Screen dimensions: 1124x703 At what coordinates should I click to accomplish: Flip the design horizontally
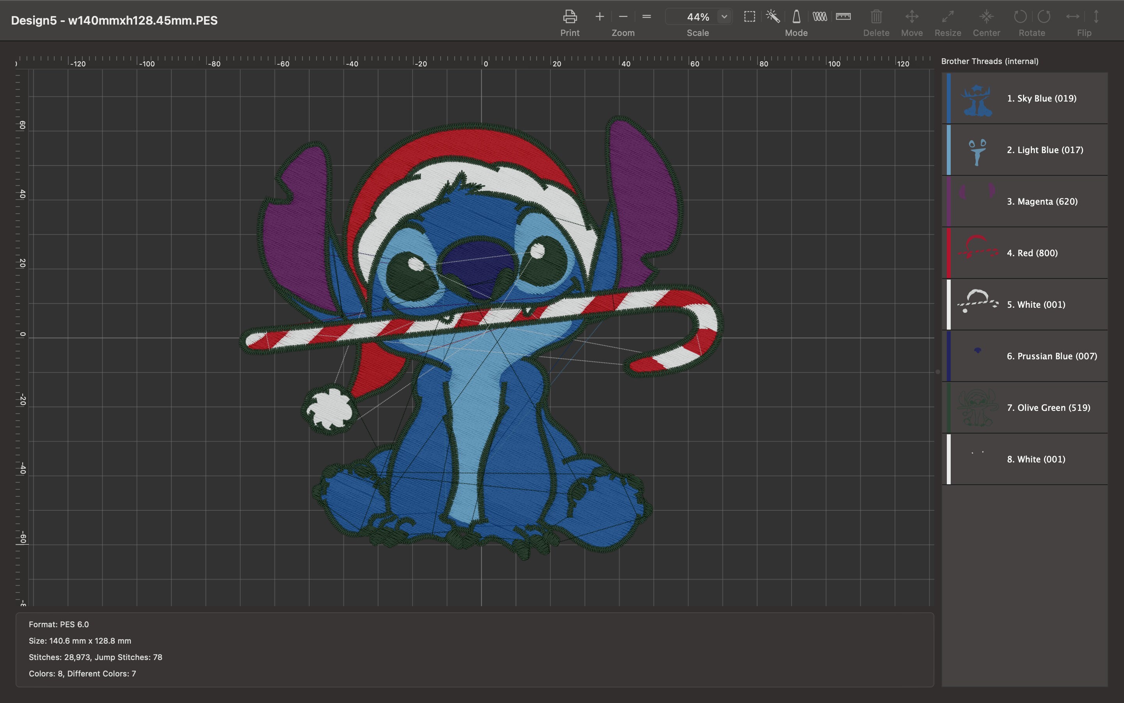(x=1072, y=17)
